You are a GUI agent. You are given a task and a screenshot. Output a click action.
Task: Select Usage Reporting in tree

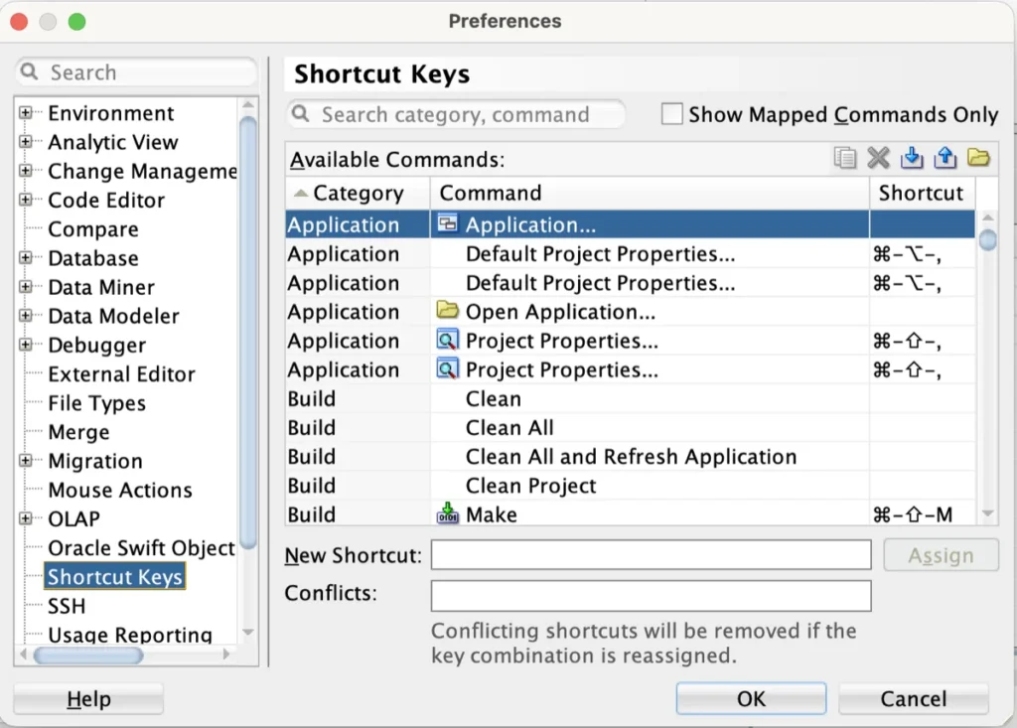(x=130, y=634)
